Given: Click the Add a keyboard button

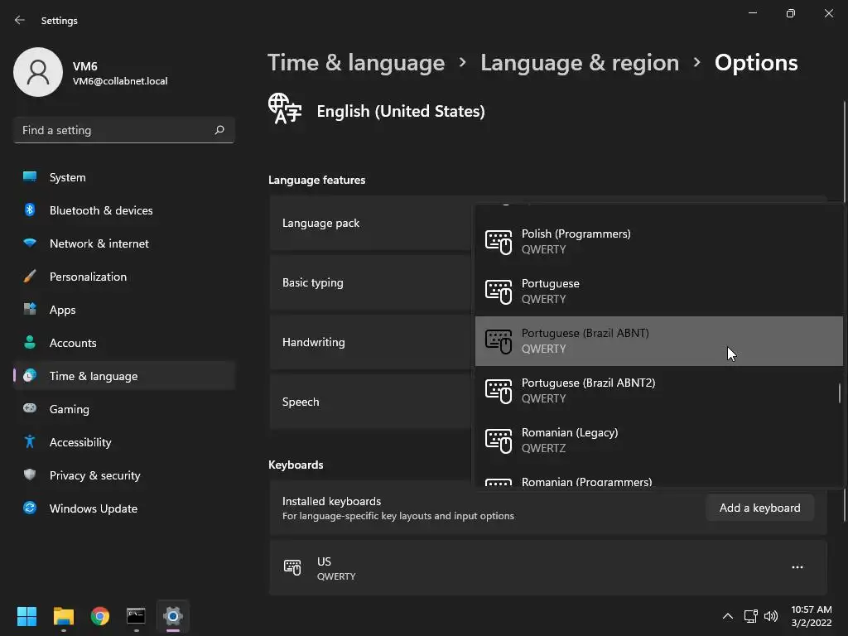Looking at the screenshot, I should click(x=759, y=508).
